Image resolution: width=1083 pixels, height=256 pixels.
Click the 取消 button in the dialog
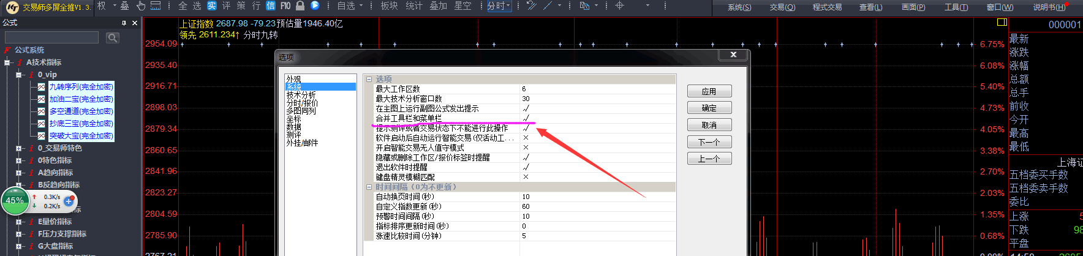click(709, 125)
